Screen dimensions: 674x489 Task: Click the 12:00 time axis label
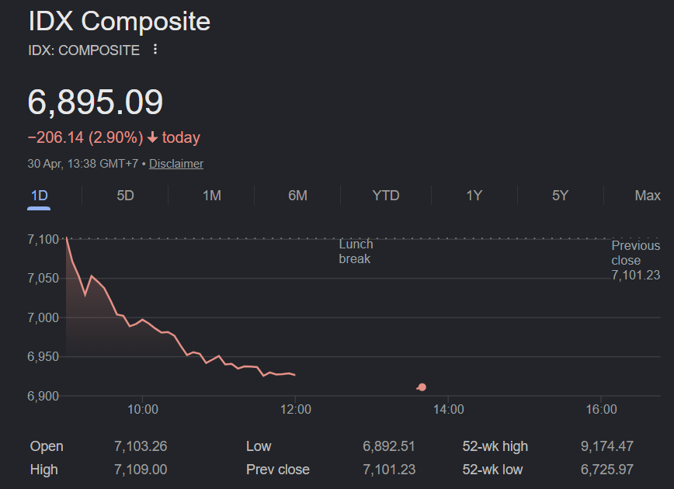coord(296,410)
